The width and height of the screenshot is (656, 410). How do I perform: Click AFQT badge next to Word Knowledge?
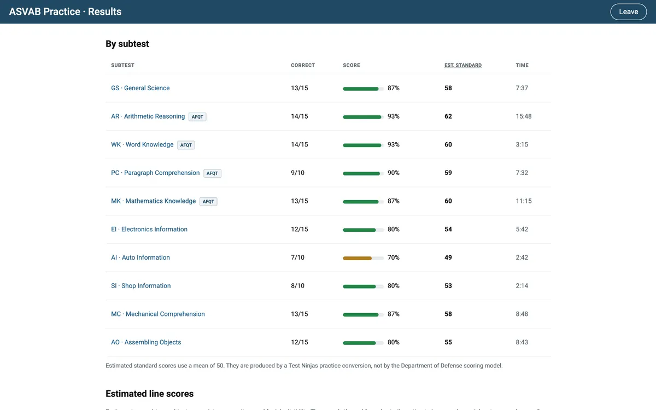click(186, 145)
